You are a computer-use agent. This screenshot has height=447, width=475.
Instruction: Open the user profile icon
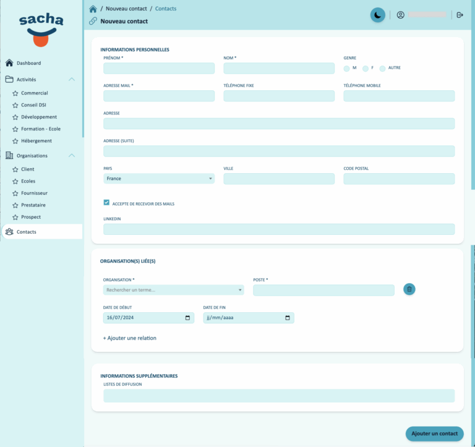[x=400, y=15]
